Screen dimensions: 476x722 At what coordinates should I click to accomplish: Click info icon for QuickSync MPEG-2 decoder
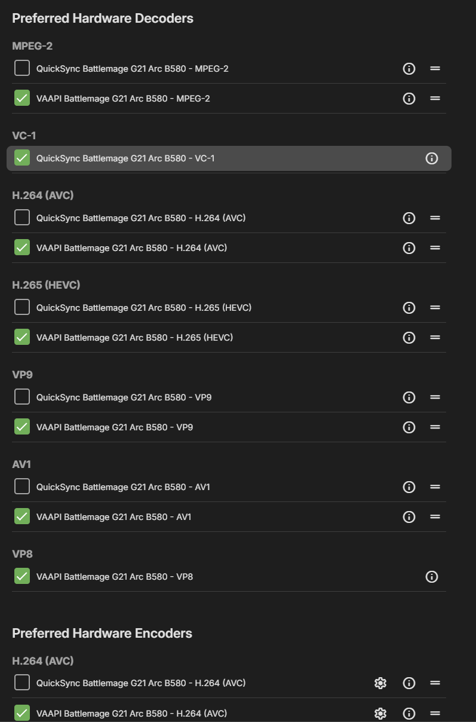(x=409, y=69)
